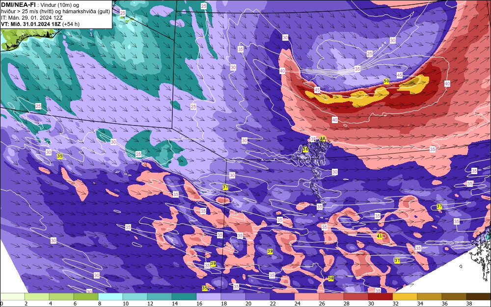Click the 'VT: Mið. 31.01.2024 18Z (+54 h)' line
The image size is (491, 307).
(40, 24)
